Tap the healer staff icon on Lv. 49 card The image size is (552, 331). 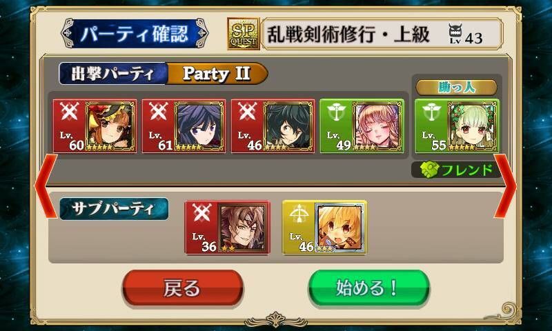click(x=336, y=112)
